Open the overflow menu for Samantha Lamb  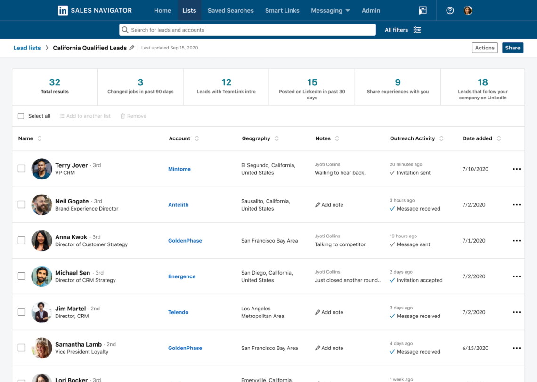(x=517, y=348)
